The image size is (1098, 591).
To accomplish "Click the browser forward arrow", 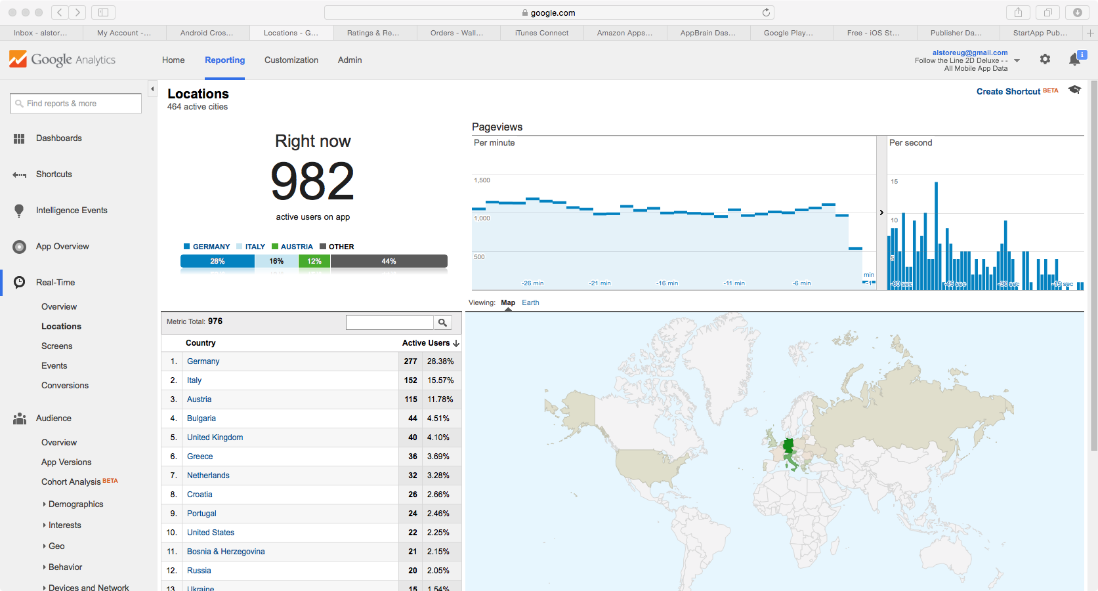I will [77, 12].
